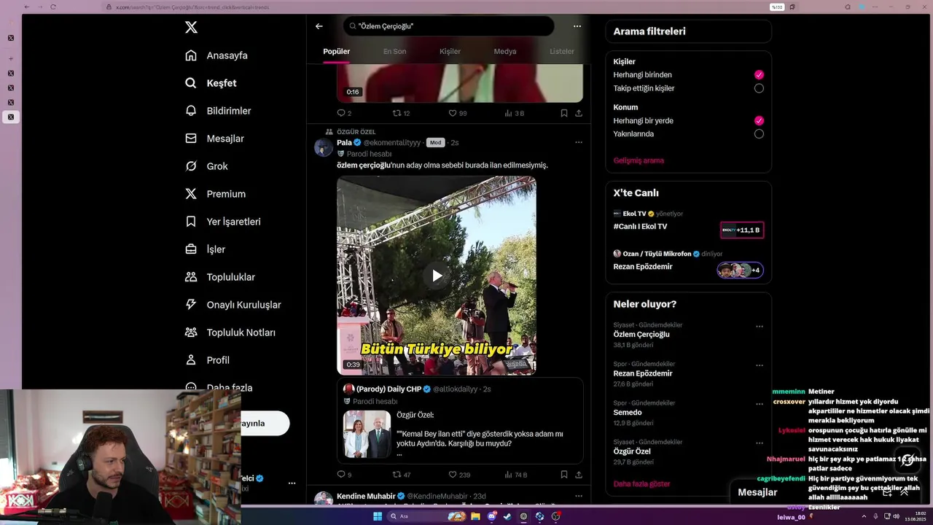Open Windows Start button
The width and height of the screenshot is (933, 525).
378,516
